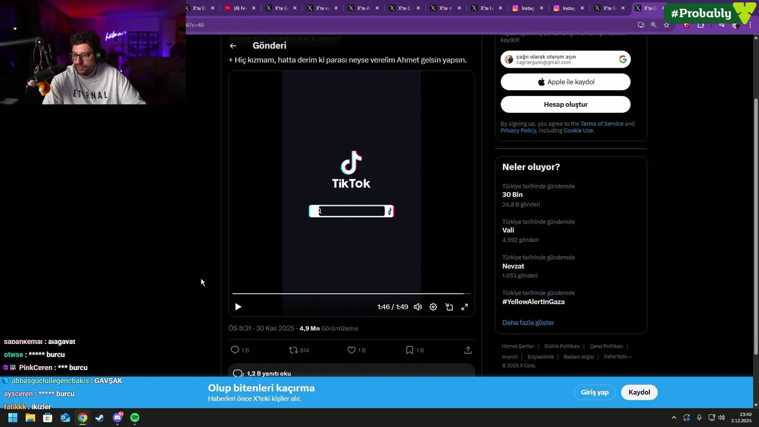Image resolution: width=759 pixels, height=427 pixels.
Task: Click 'Kaydol' in bottom banner
Action: [x=639, y=392]
